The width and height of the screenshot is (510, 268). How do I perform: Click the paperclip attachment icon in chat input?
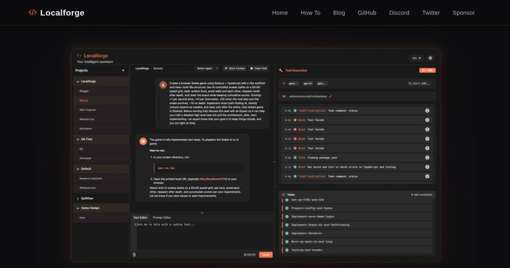coord(135,255)
